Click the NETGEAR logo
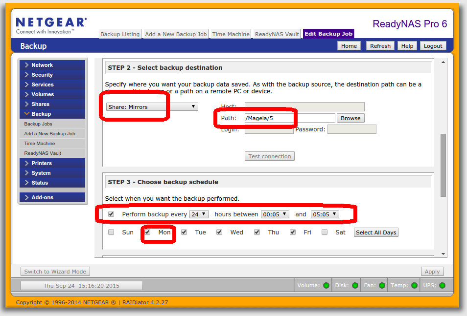467x316 pixels. tap(51, 25)
